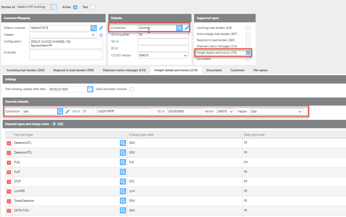
Task: Uncheck the Active checkbox
Action: pos(75,7)
